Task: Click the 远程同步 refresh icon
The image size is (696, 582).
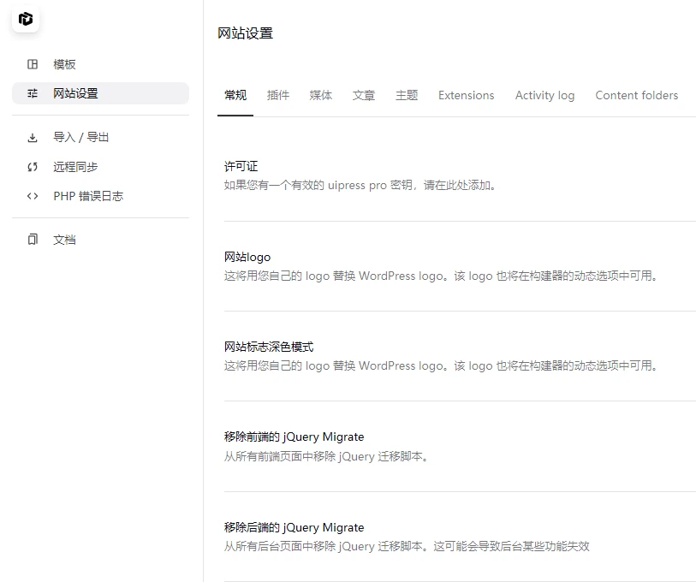Action: 31,167
